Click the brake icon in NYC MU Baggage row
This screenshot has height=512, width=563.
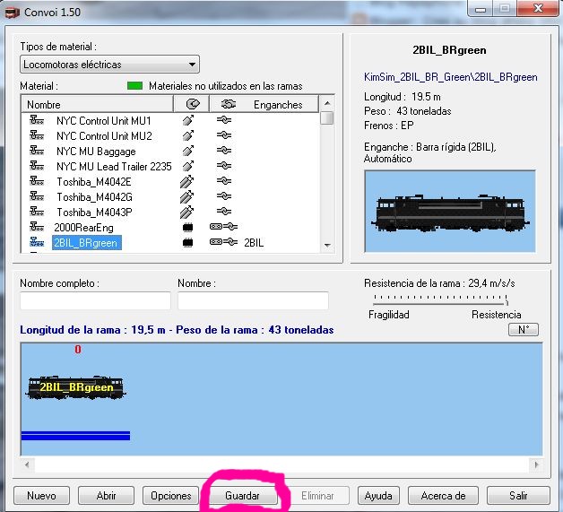[188, 151]
